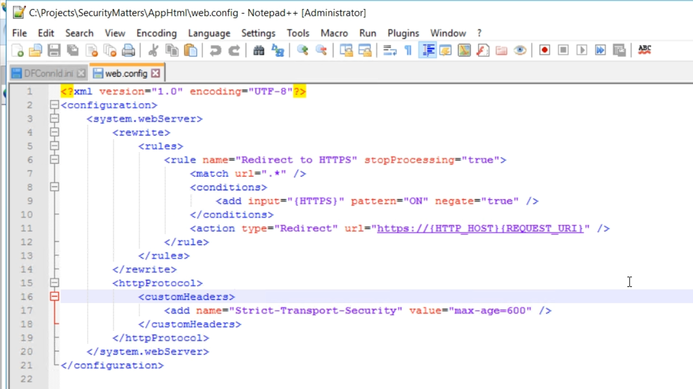Close the web.config tab
The height and width of the screenshot is (389, 693).
coord(156,73)
